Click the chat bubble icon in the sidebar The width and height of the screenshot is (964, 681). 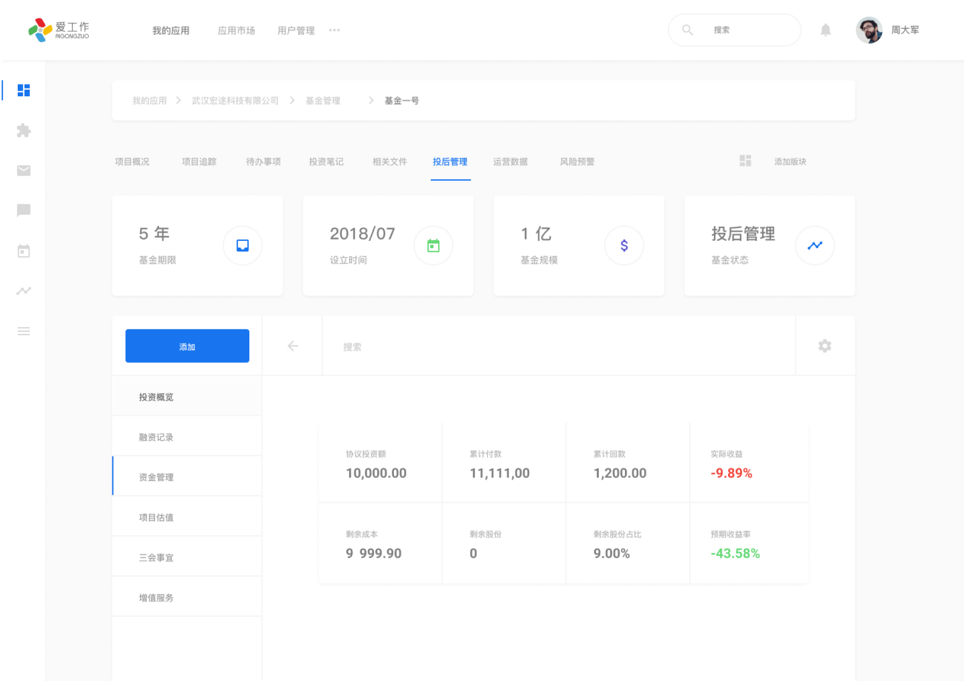click(24, 210)
